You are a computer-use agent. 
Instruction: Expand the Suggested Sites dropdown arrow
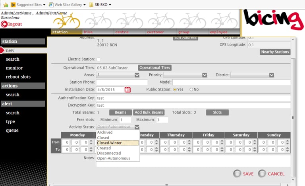[44, 5]
